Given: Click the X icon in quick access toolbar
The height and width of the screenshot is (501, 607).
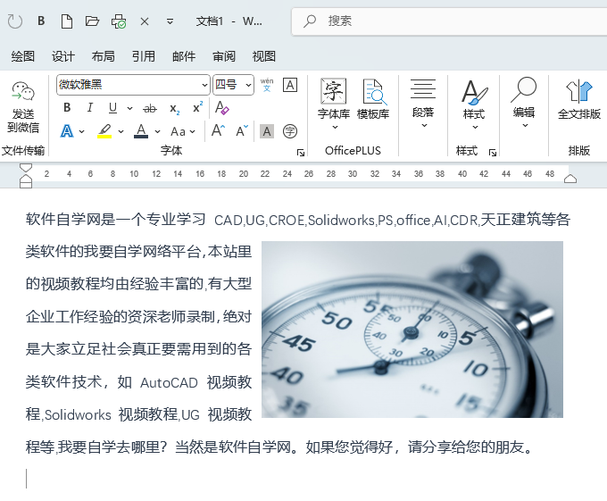Looking at the screenshot, I should 145,21.
